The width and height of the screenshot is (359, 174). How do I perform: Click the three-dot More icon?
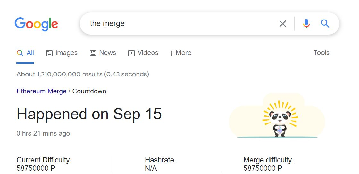(x=172, y=53)
